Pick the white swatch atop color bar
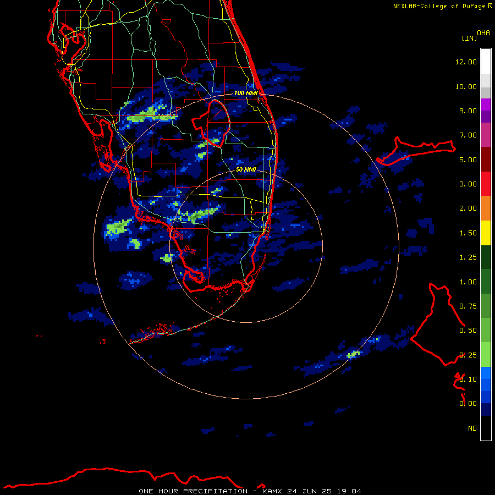Viewport: 495px width, 495px height. point(486,62)
